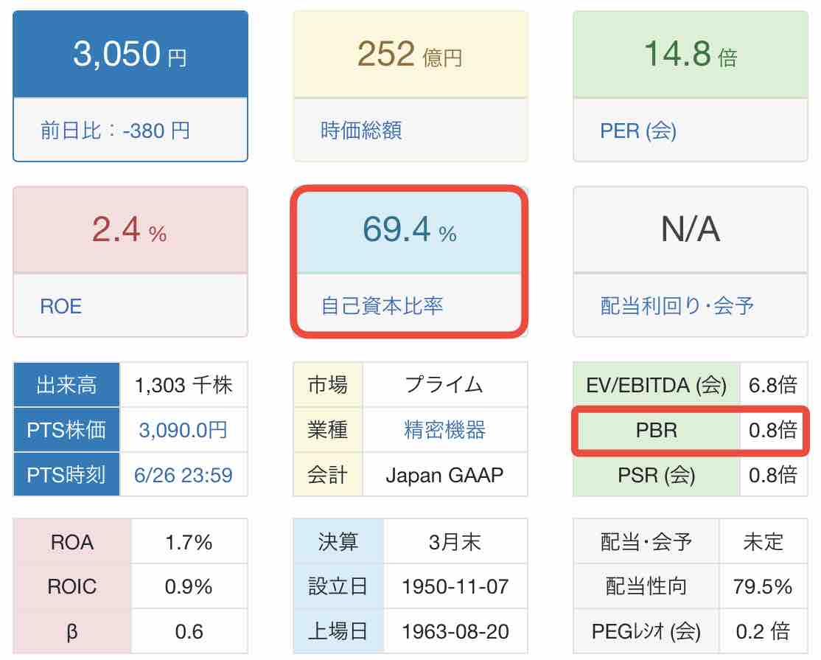Screen dimensions: 821x660
Task: Click the EV/EBITDA (会) row label
Action: 656,385
